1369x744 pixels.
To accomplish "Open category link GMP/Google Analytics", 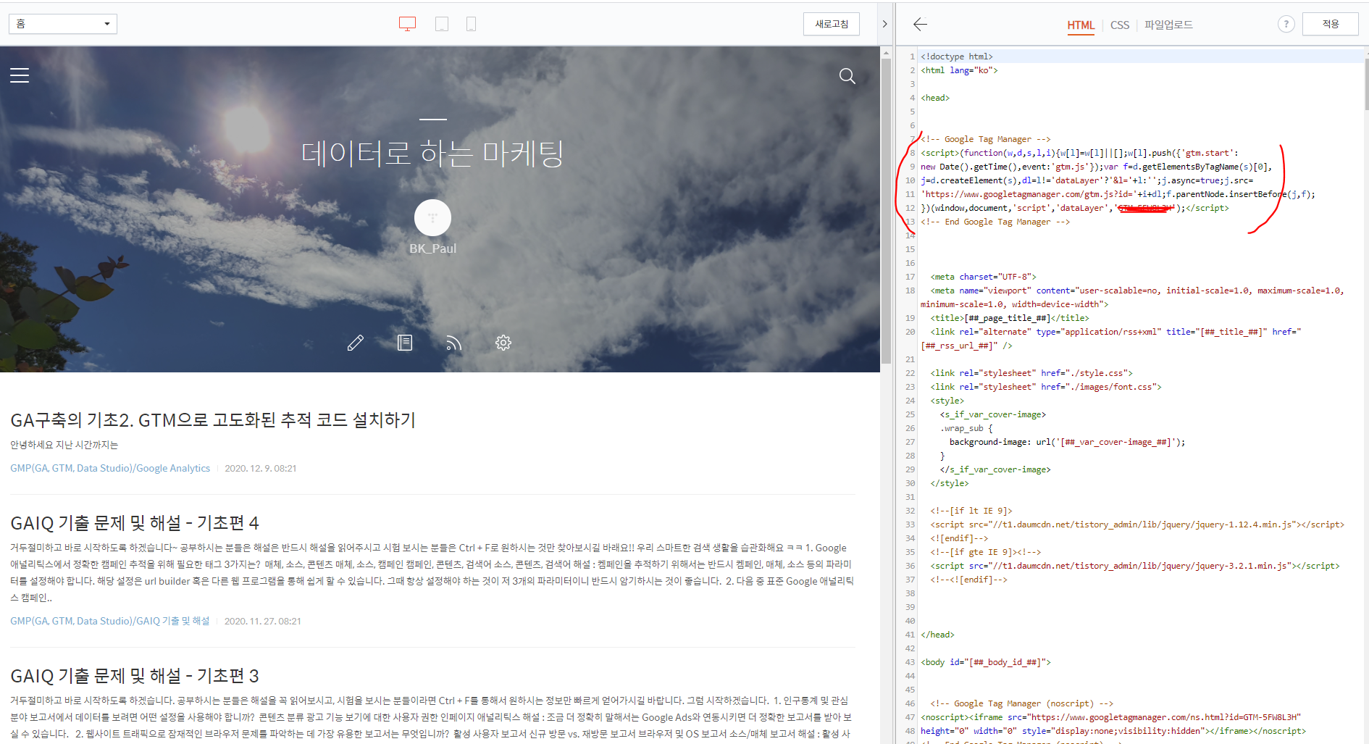I will tap(110, 469).
